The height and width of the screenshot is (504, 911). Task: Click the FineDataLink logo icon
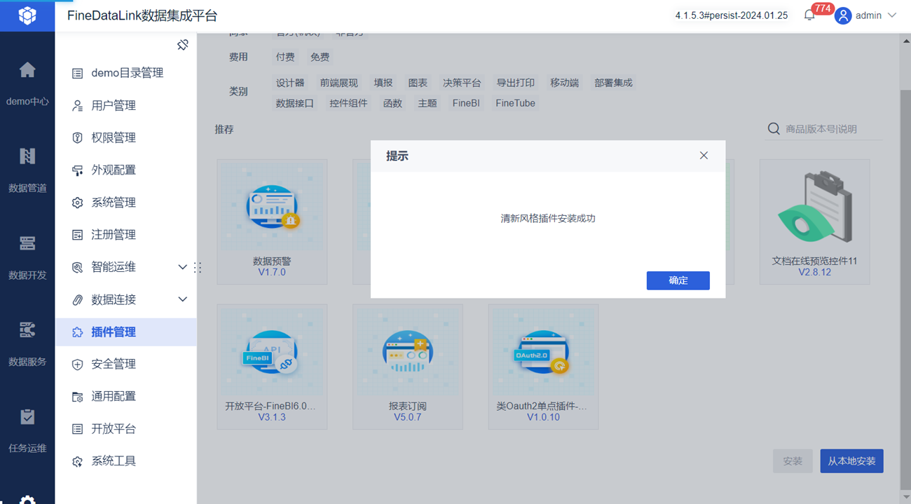[27, 15]
